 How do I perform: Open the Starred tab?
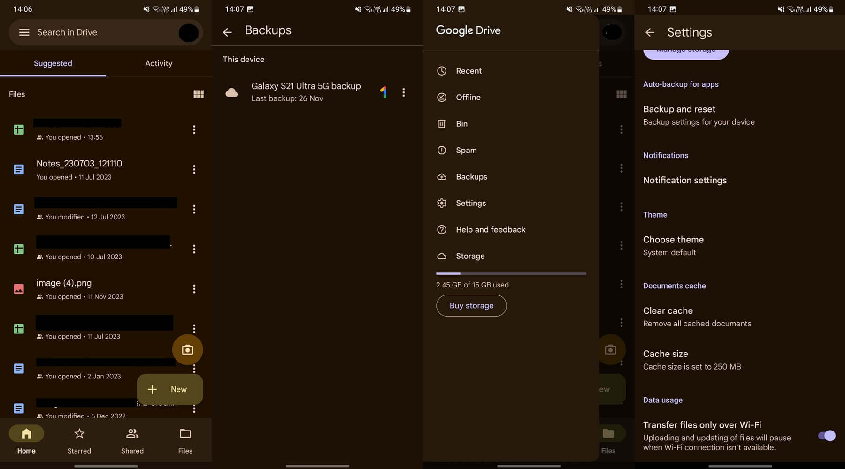[79, 440]
